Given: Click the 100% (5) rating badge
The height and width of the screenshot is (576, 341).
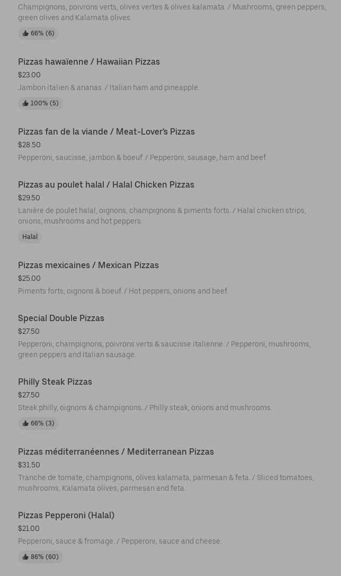Looking at the screenshot, I should point(40,103).
